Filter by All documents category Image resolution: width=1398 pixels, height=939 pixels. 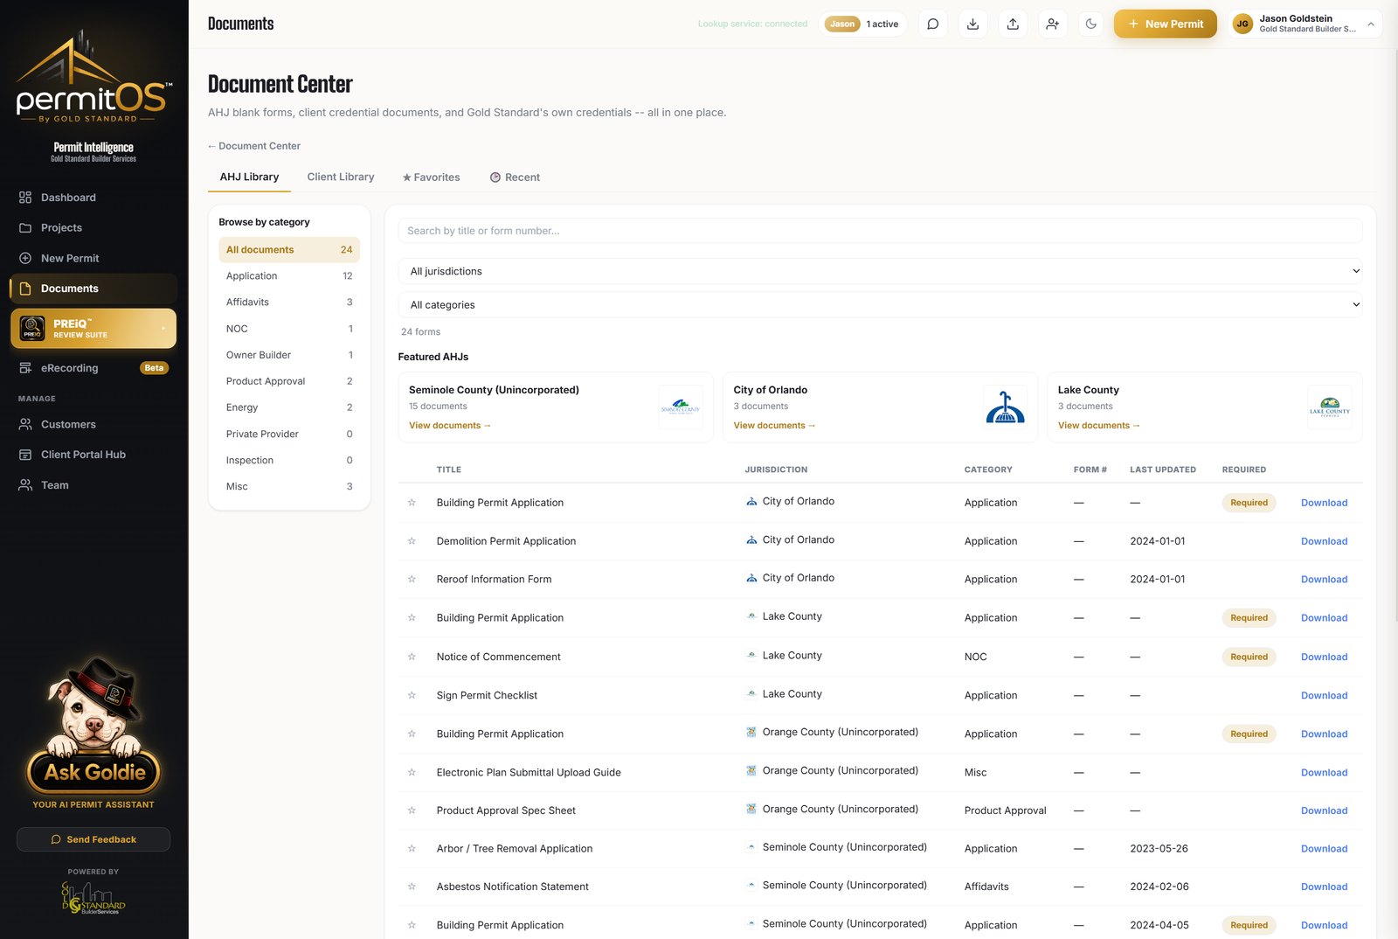tap(289, 250)
